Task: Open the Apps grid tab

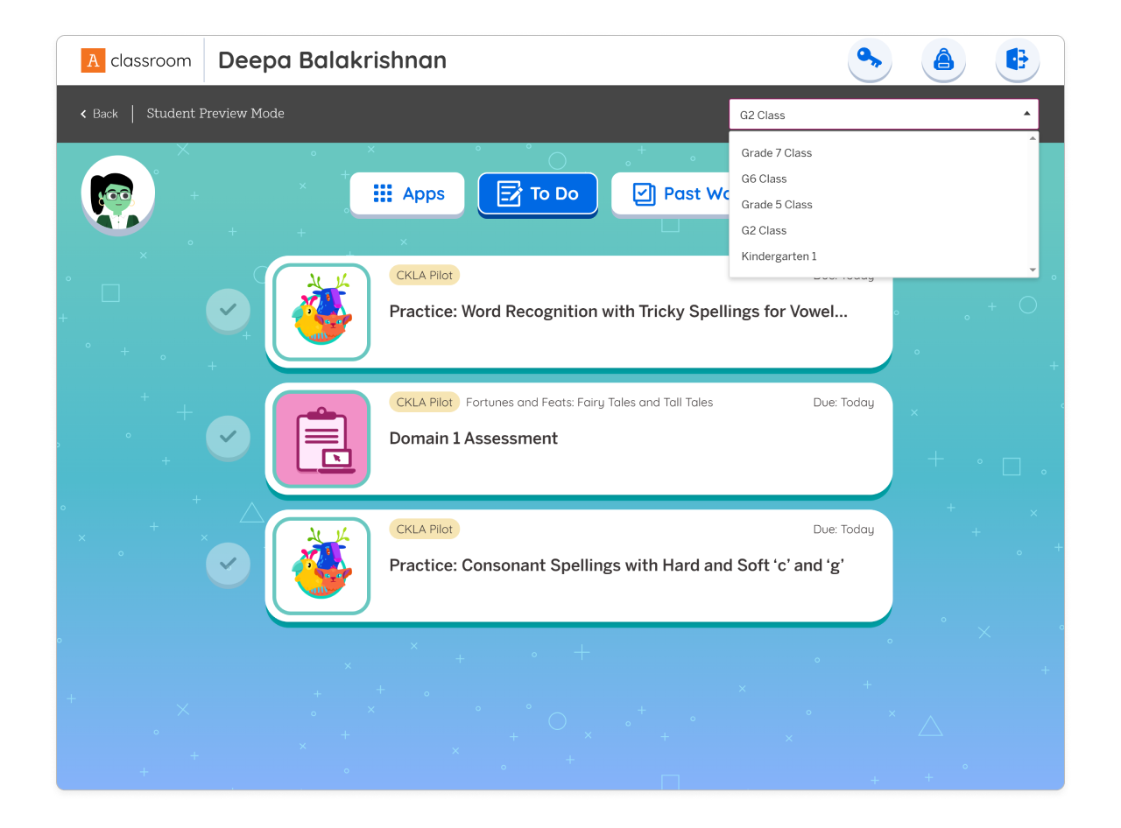Action: click(407, 193)
